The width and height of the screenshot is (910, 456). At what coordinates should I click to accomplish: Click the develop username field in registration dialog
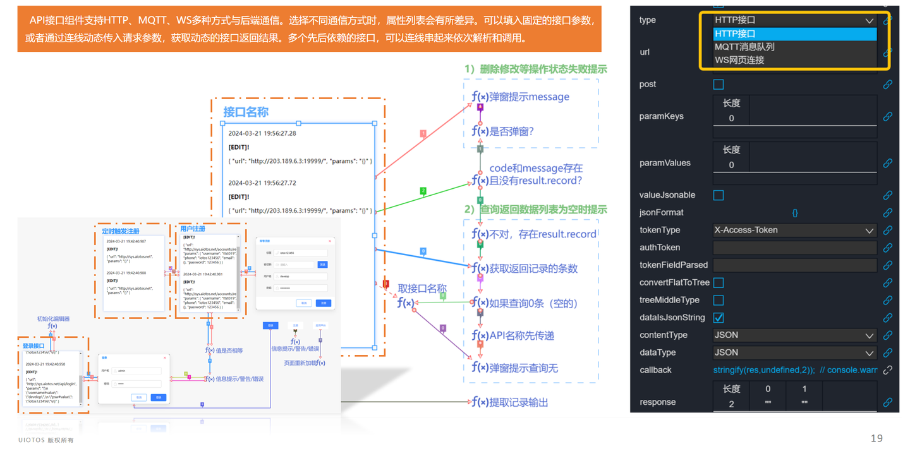point(301,277)
